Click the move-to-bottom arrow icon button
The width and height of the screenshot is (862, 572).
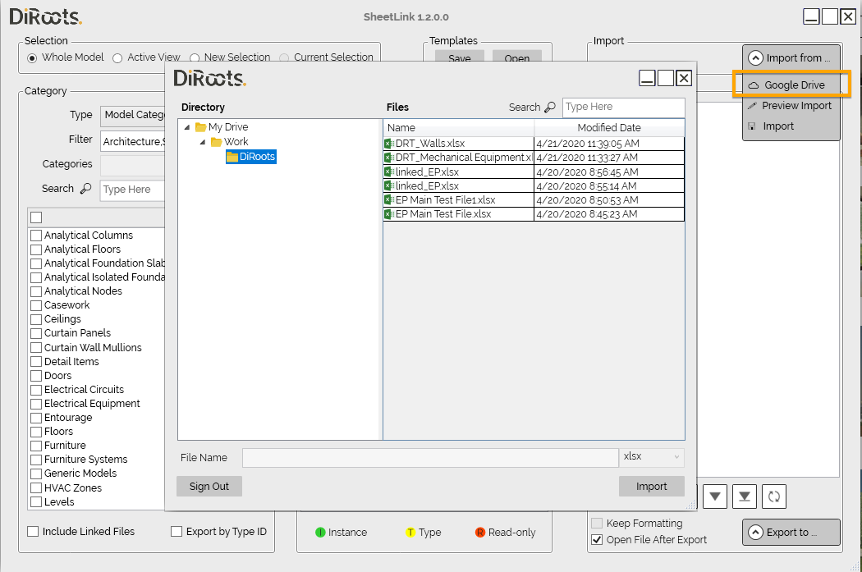tap(745, 496)
